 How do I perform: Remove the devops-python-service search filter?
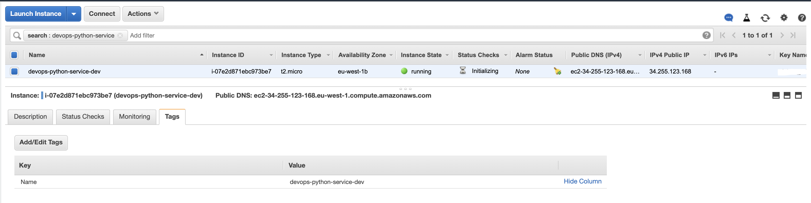[x=120, y=35]
